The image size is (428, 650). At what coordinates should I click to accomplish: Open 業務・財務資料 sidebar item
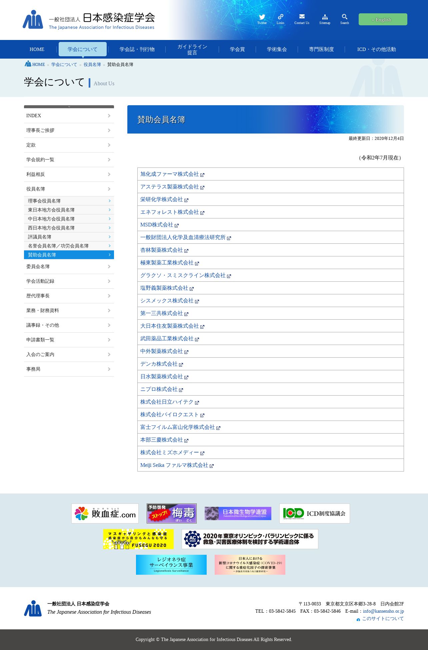coord(69,311)
